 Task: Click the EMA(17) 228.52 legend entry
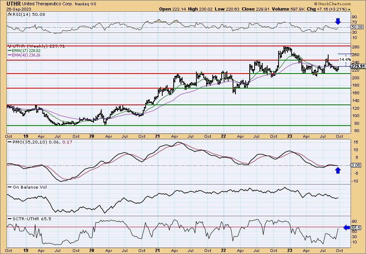coord(26,51)
